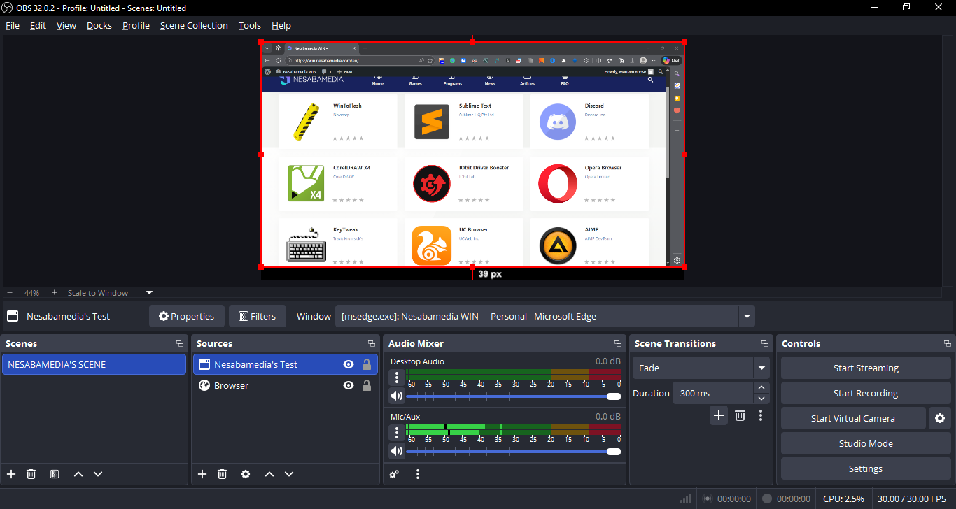Add a new source with plus icon

click(x=202, y=474)
